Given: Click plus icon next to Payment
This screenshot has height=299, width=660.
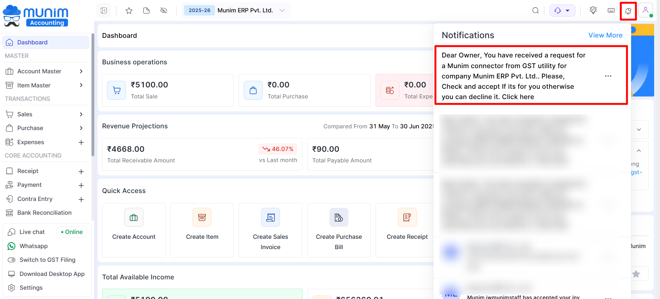Looking at the screenshot, I should [x=81, y=185].
